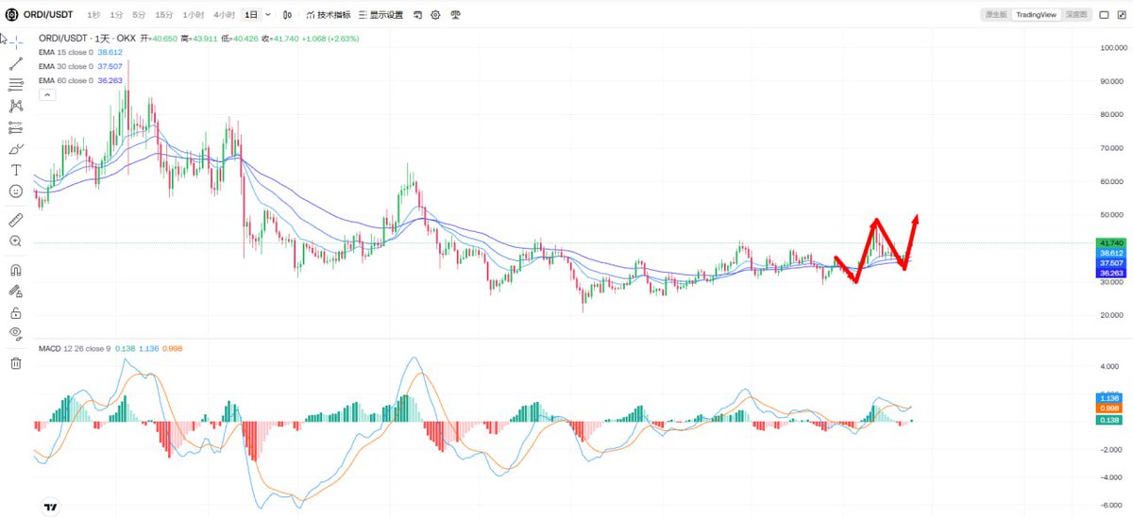
Task: Choose the XABCD pattern tool
Action: [16, 107]
